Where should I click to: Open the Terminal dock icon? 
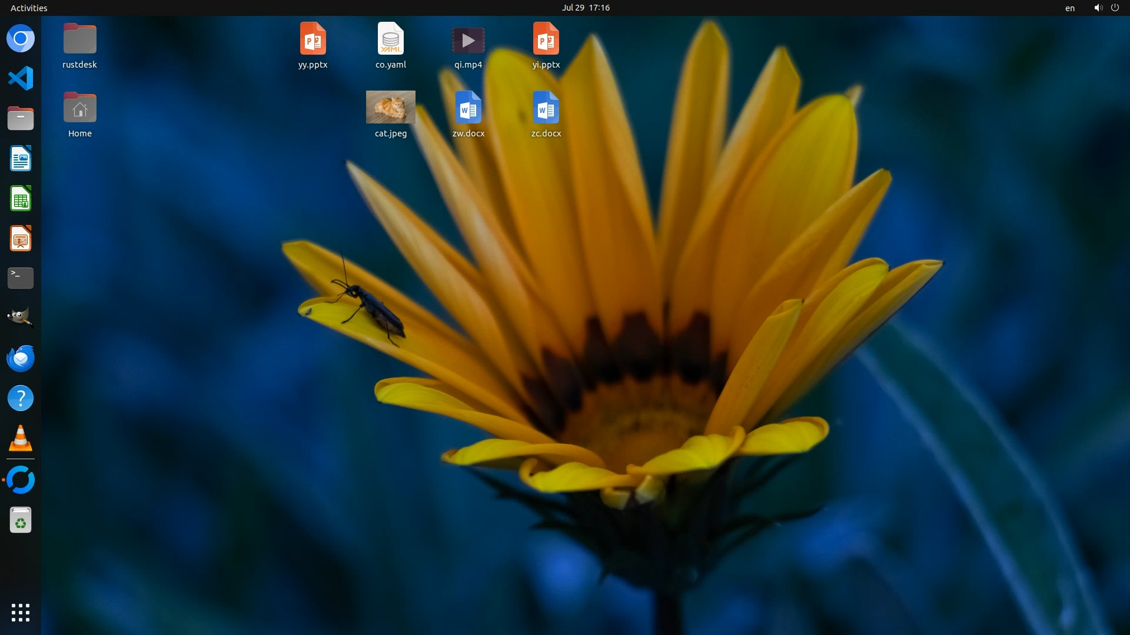tap(21, 278)
